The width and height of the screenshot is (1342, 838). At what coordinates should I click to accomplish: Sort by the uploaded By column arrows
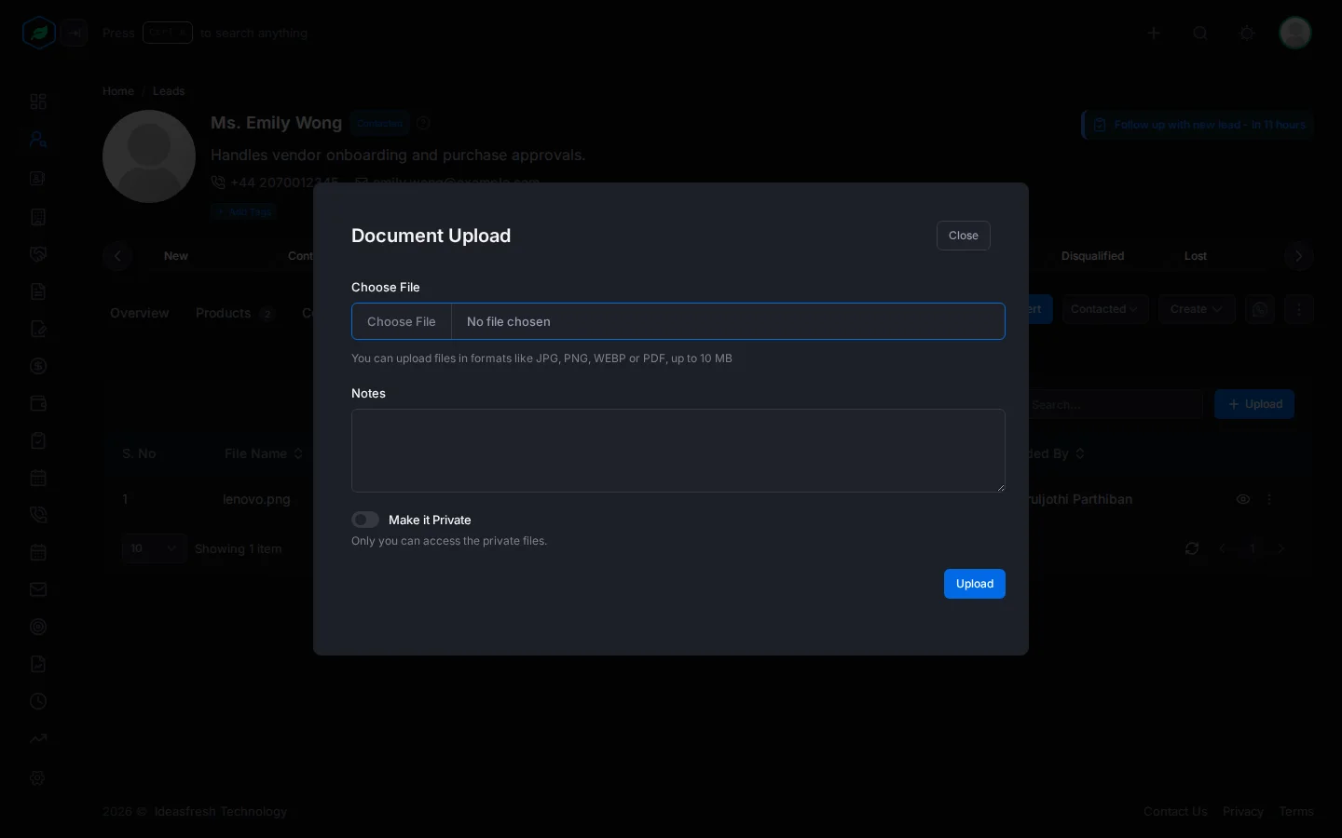(1080, 453)
